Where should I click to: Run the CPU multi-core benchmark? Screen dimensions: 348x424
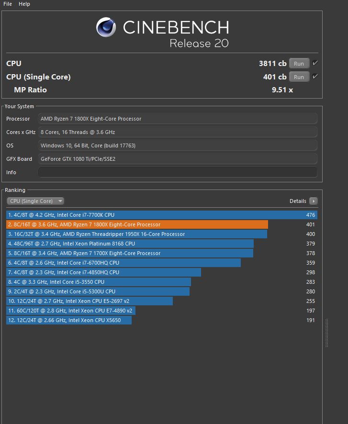pos(299,64)
